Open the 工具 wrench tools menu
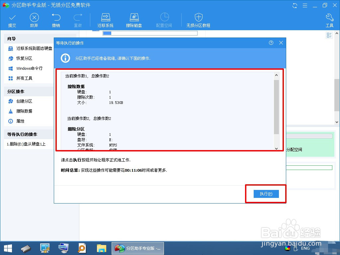This screenshot has width=340, height=255. pyautogui.click(x=330, y=20)
